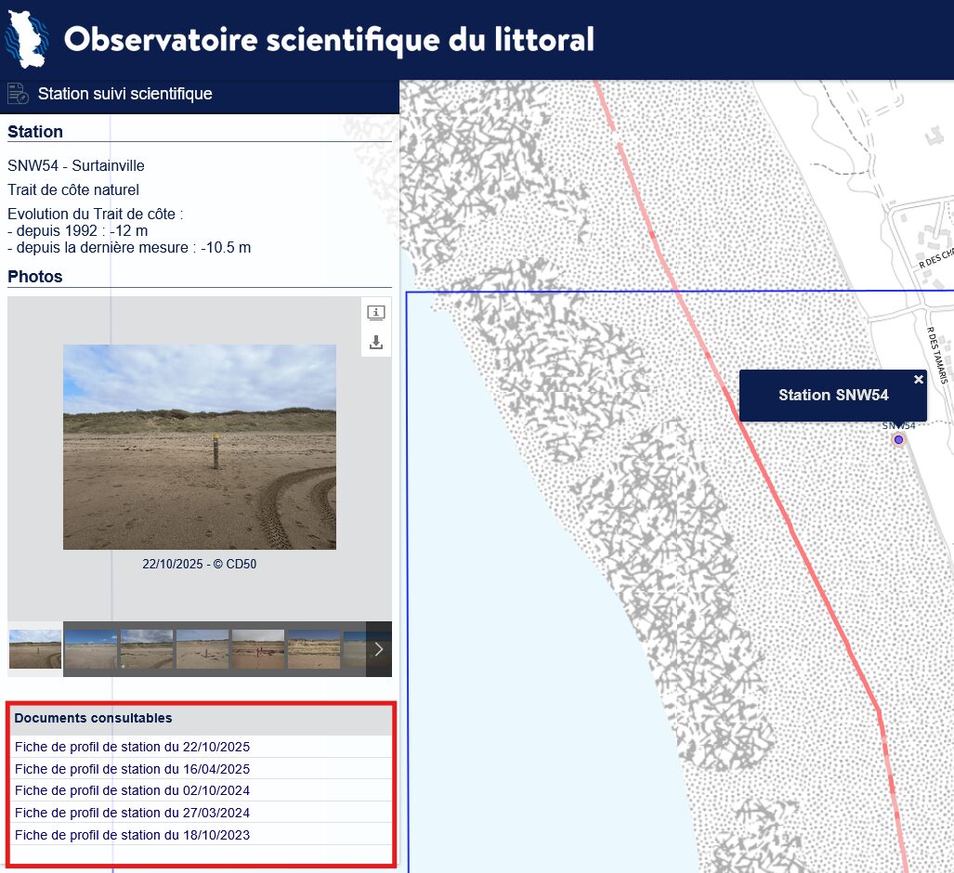Select the second photo thumbnail
This screenshot has height=873, width=954.
click(x=91, y=649)
